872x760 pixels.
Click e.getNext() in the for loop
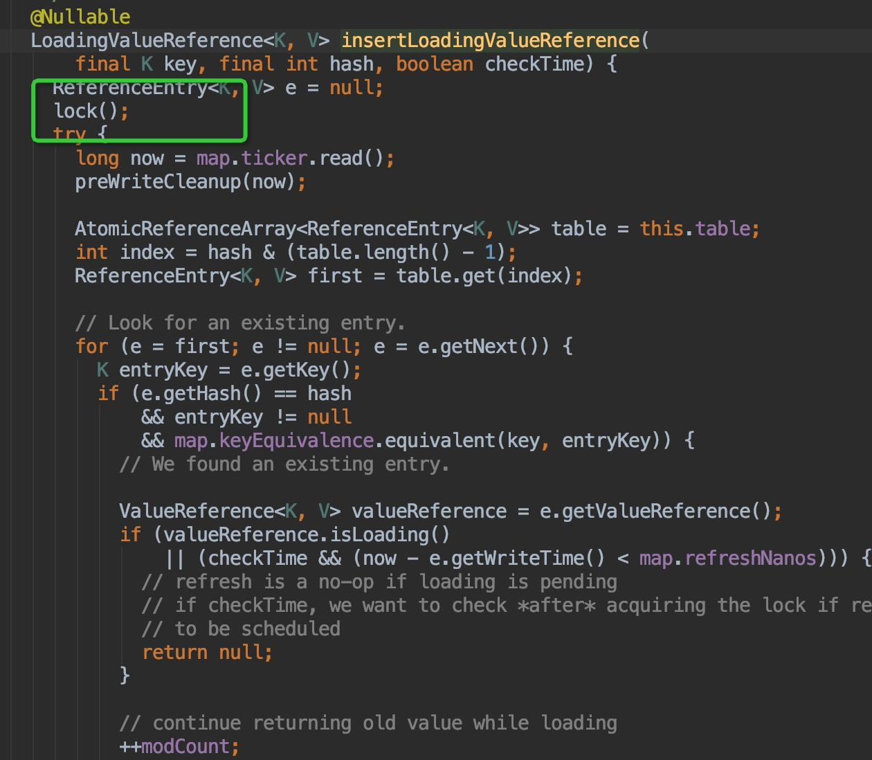coord(478,346)
